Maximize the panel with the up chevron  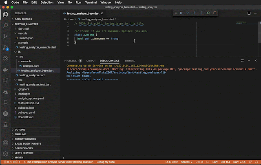[248, 60]
